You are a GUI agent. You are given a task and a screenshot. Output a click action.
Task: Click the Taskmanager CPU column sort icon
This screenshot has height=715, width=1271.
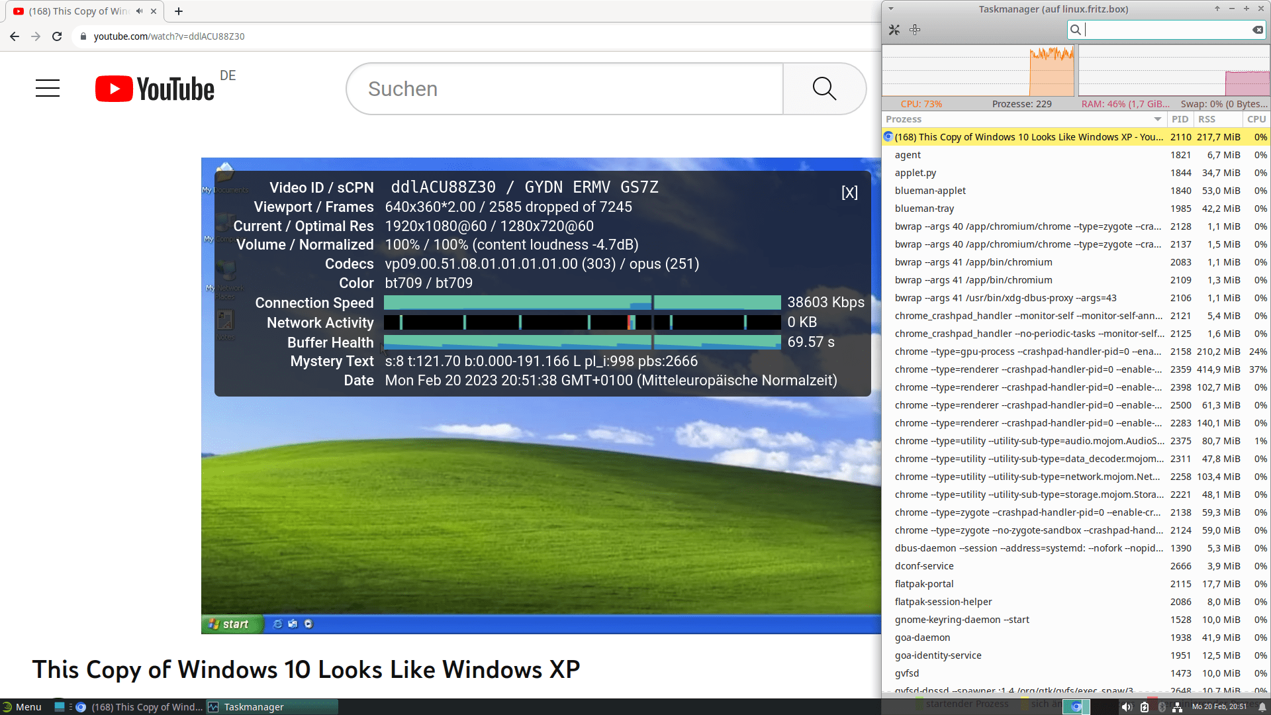(x=1257, y=119)
